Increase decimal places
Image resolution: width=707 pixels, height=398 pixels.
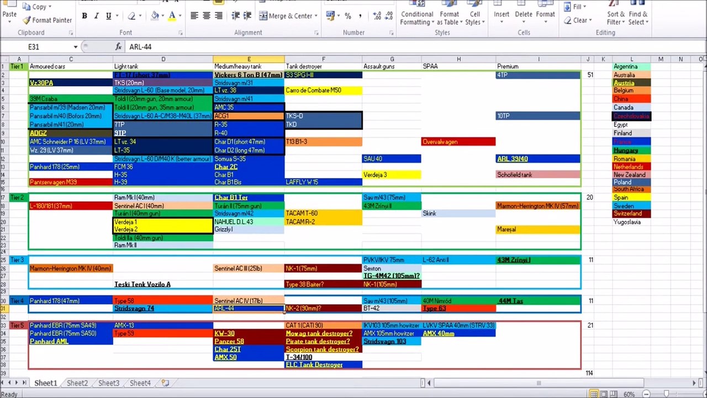click(377, 16)
